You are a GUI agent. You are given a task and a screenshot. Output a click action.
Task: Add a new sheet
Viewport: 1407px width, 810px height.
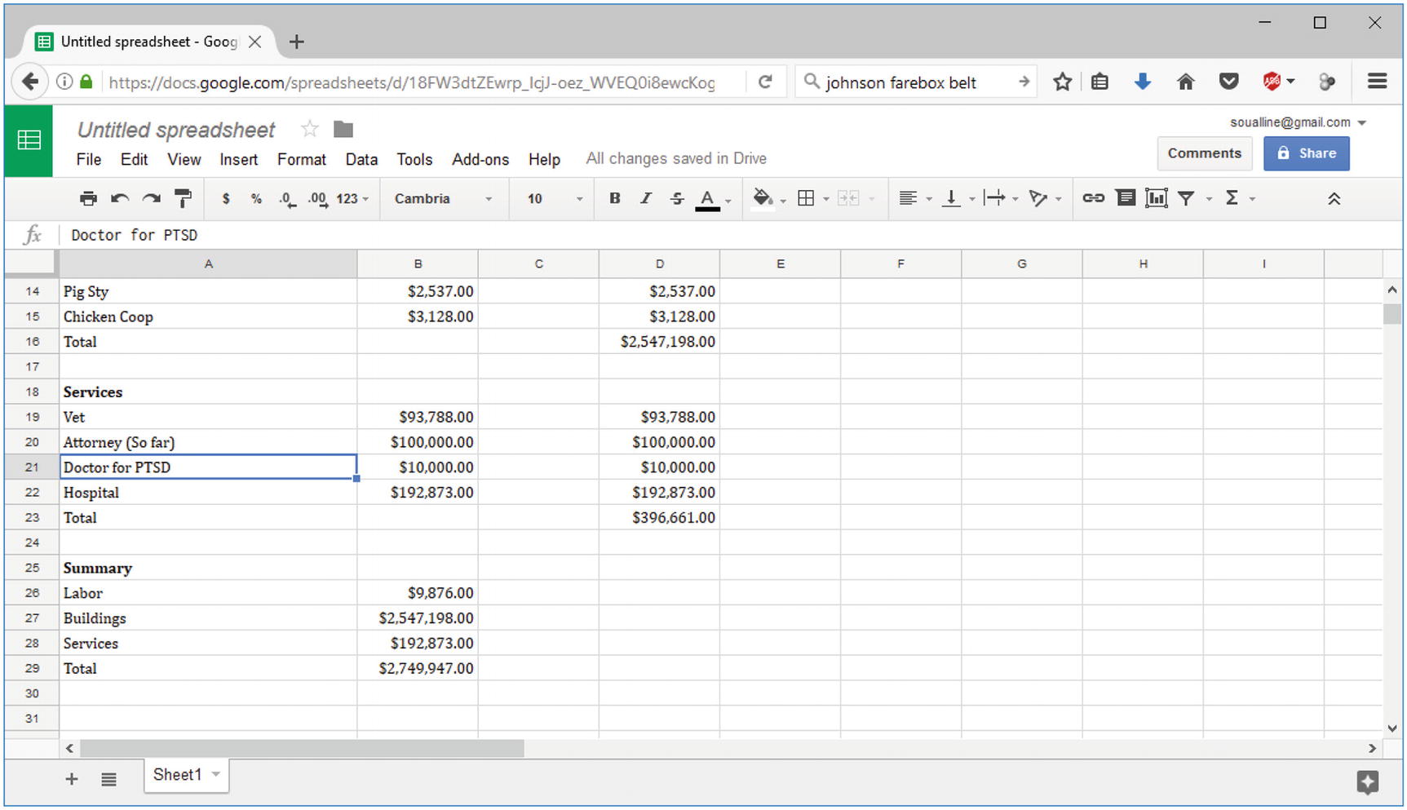coord(72,779)
